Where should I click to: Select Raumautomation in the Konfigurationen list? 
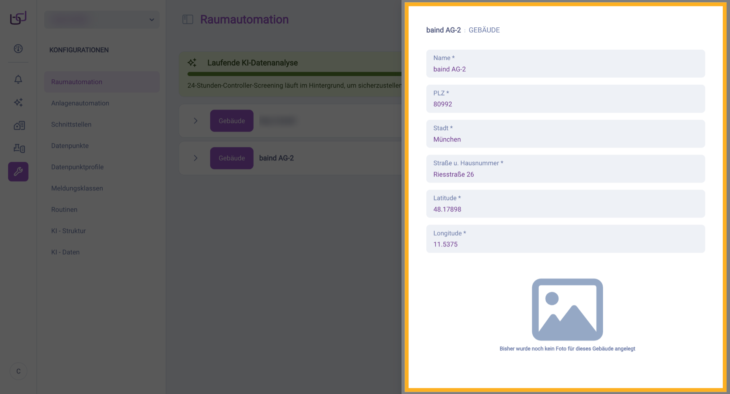[x=76, y=82]
